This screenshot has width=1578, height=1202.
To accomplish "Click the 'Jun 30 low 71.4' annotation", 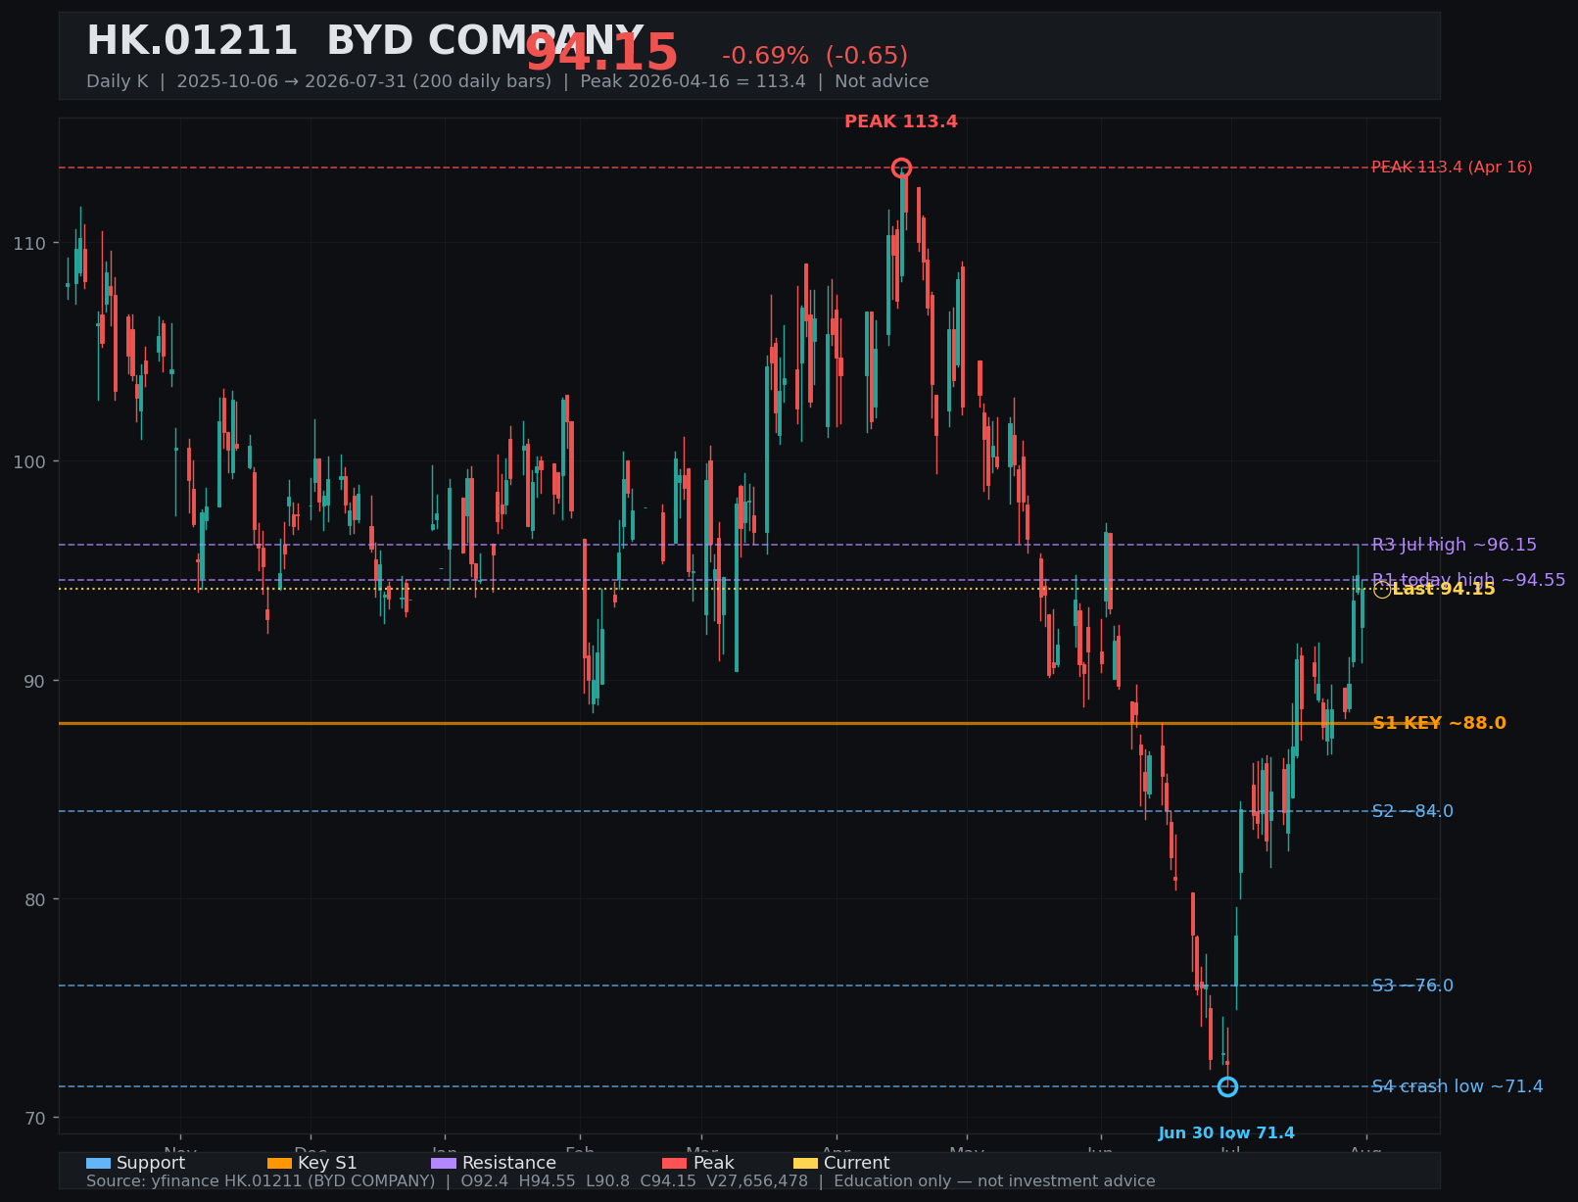I will tap(1226, 1133).
